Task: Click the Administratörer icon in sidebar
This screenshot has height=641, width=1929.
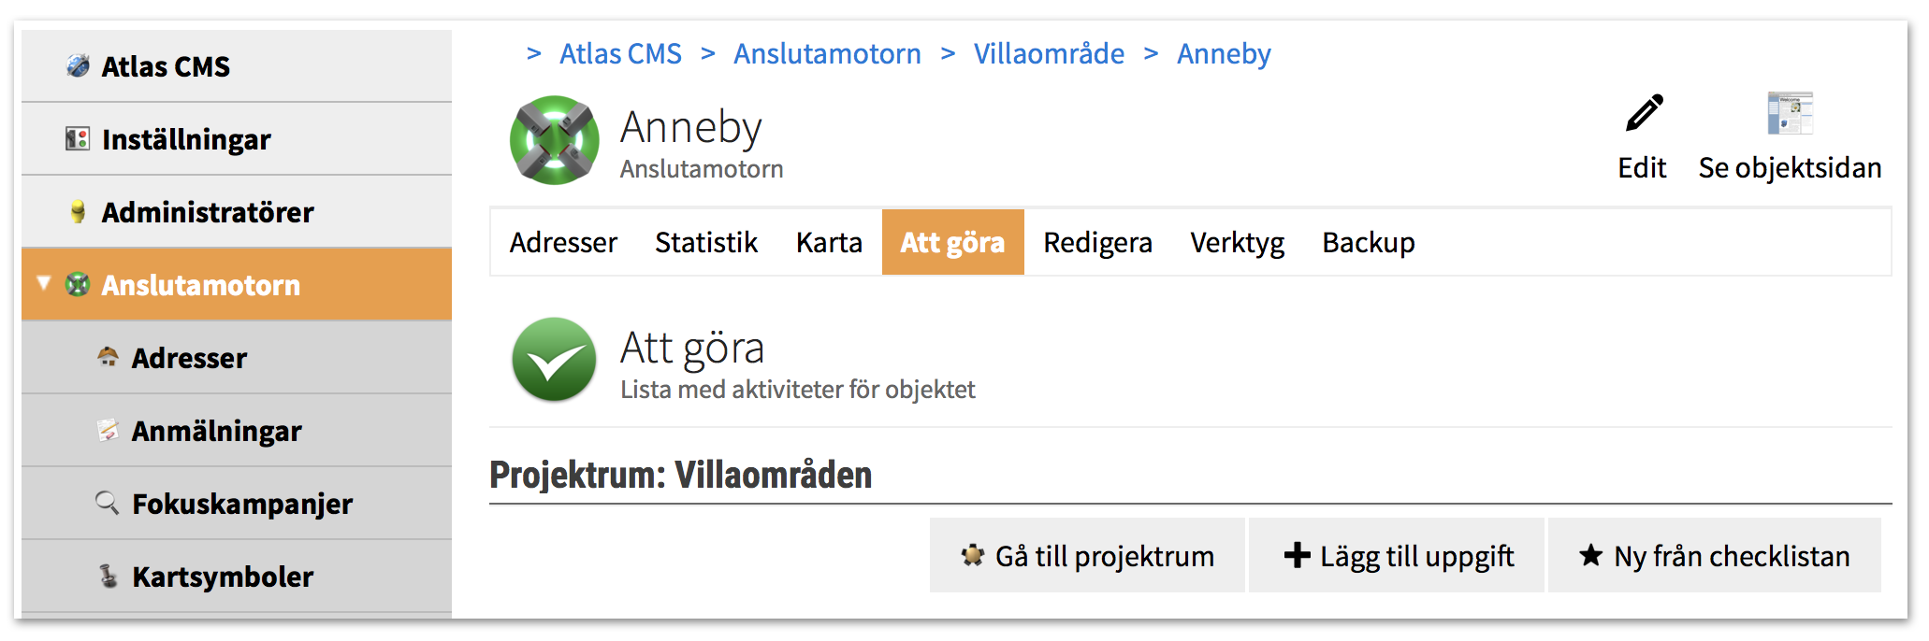Action: 79,212
